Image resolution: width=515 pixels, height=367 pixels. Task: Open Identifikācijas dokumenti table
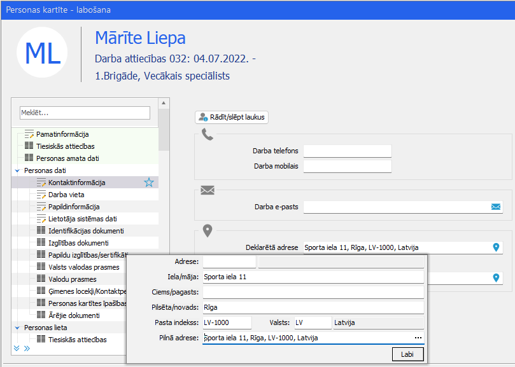tap(86, 231)
